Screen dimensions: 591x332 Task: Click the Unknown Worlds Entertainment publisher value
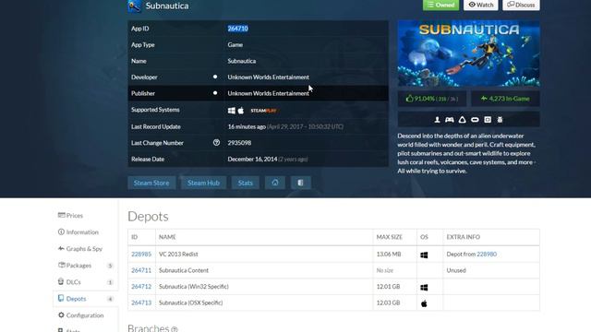[x=269, y=93]
